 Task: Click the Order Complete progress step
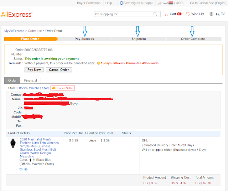(193, 39)
